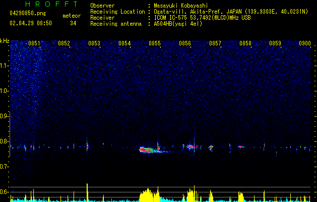Click the Receiving antenna label

pos(116,24)
